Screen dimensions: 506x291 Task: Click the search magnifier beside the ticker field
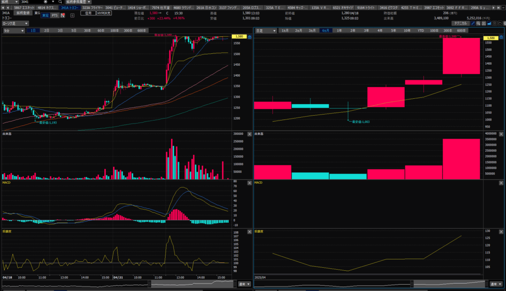pyautogui.click(x=60, y=2)
